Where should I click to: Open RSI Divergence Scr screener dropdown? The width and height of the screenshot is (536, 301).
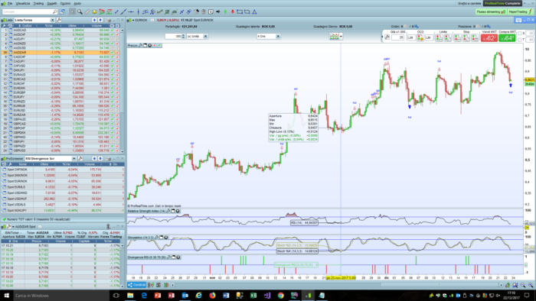[x=74, y=158]
